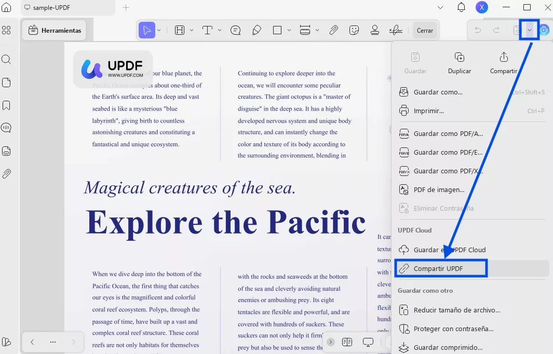Start presentation slideshow icon

[x=368, y=342]
